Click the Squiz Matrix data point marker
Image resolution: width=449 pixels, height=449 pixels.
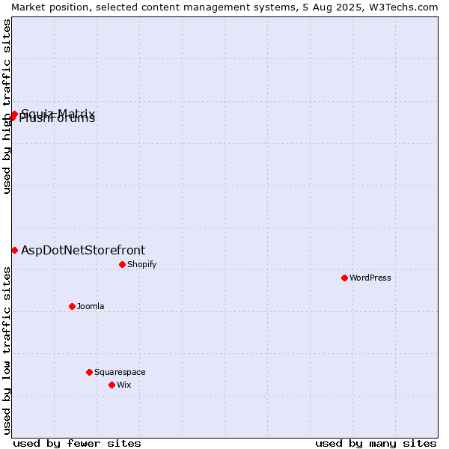coord(15,114)
